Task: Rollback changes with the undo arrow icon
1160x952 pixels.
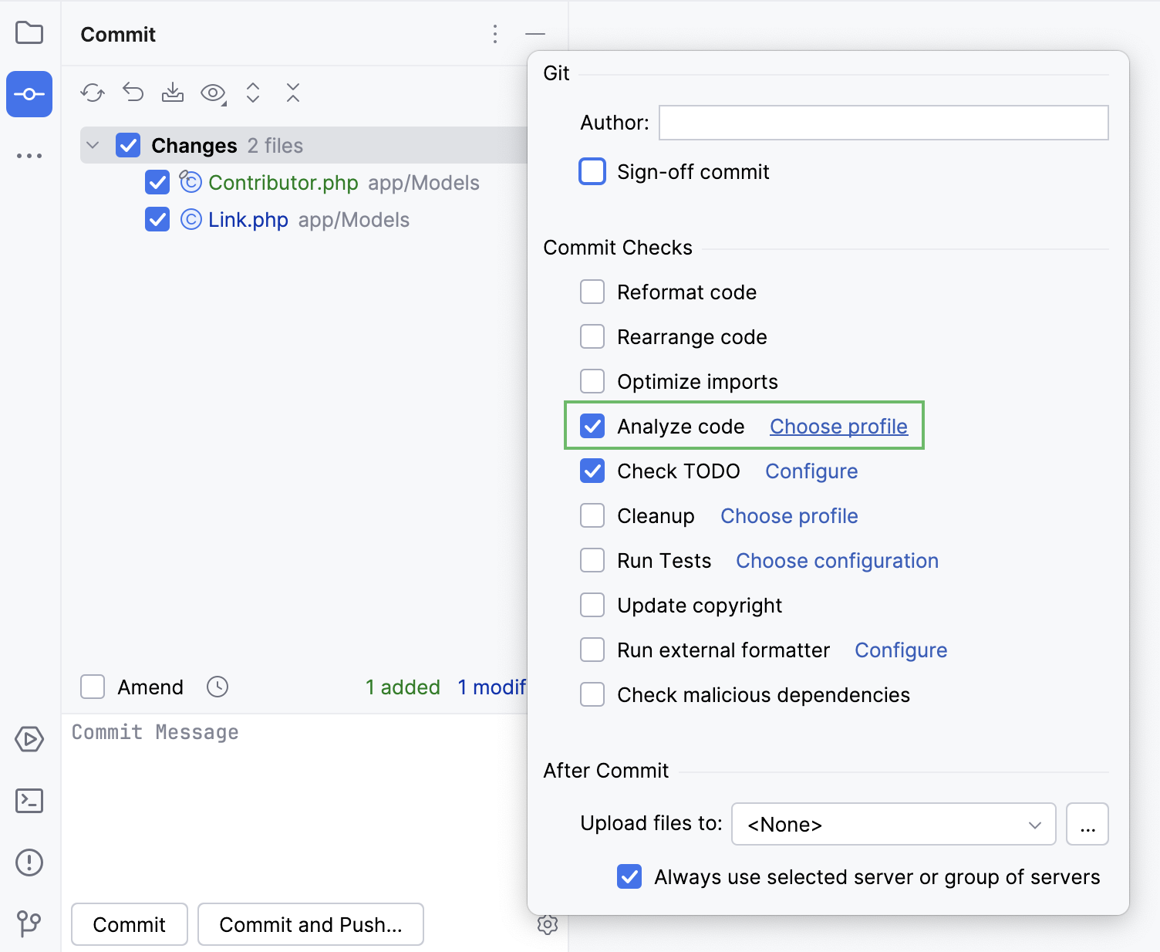Action: tap(132, 92)
